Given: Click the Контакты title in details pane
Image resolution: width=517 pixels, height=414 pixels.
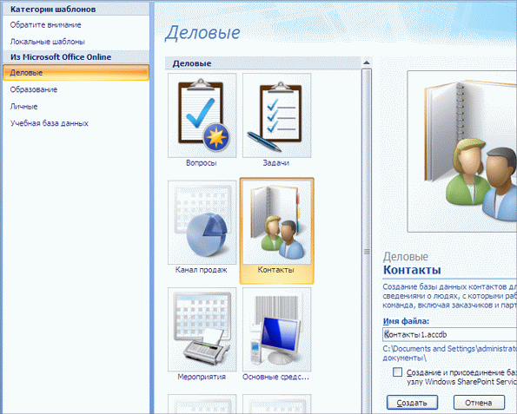Looking at the screenshot, I should click(412, 270).
